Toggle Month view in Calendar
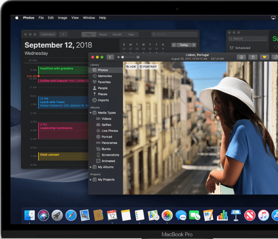This screenshot has width=278, height=239. [117, 35]
